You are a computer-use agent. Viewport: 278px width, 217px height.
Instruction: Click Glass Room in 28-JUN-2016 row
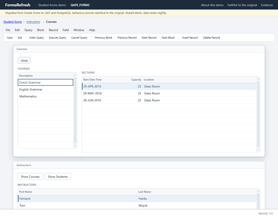coord(152,100)
